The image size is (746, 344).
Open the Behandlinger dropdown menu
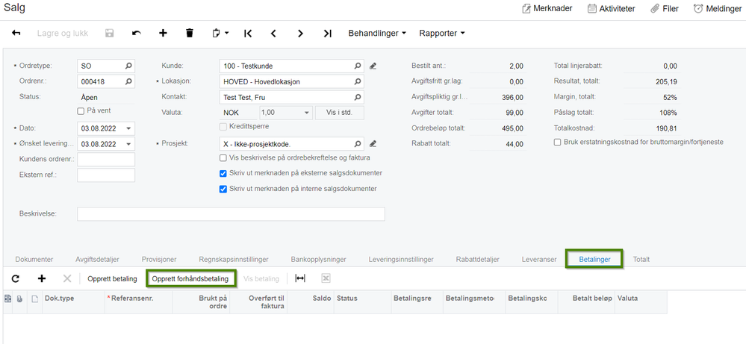coord(377,34)
